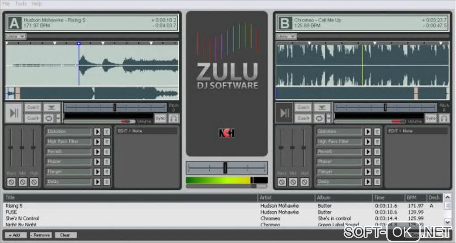The image size is (456, 243).
Task: Start Delay effect on deck A
Action: (x=97, y=182)
